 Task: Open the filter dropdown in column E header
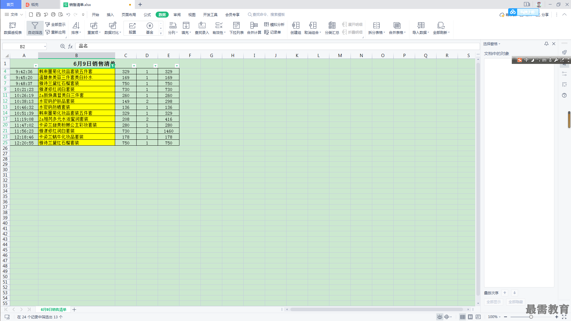(177, 66)
